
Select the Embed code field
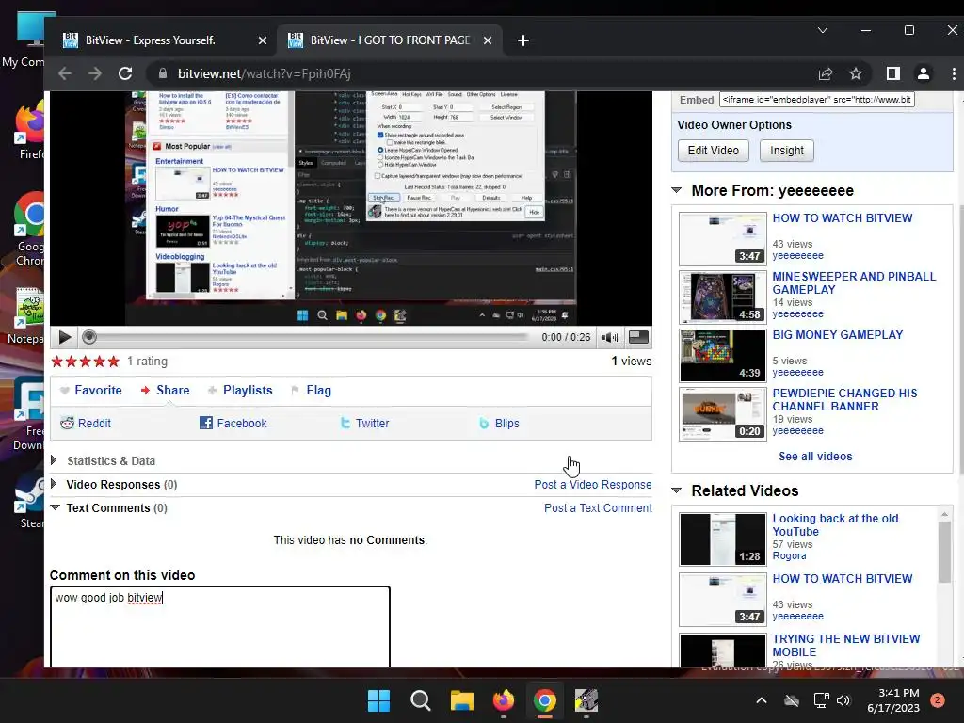click(x=816, y=100)
